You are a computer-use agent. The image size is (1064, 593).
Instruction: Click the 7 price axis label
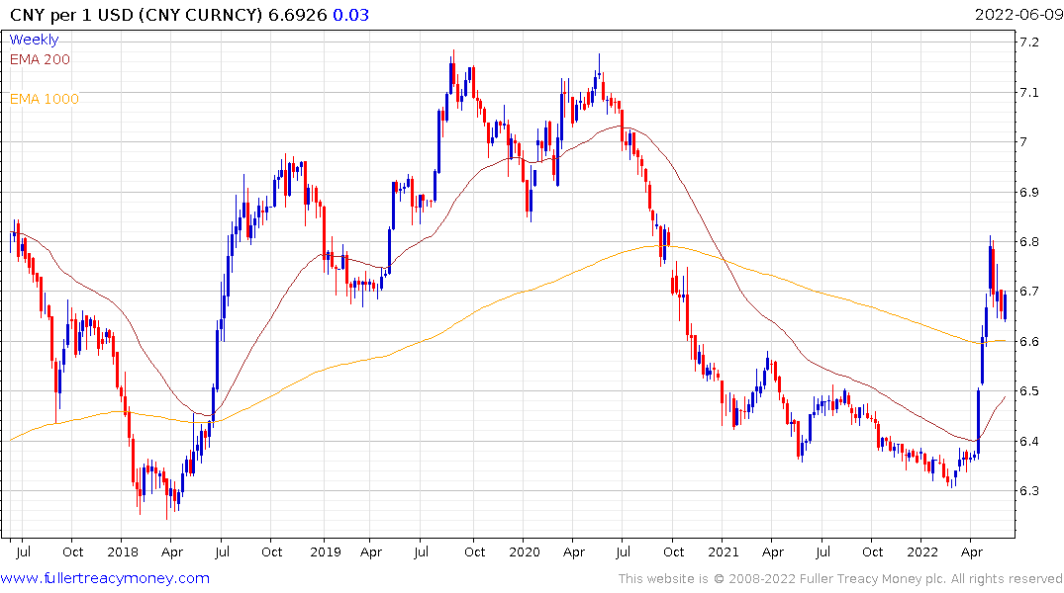pos(1023,141)
